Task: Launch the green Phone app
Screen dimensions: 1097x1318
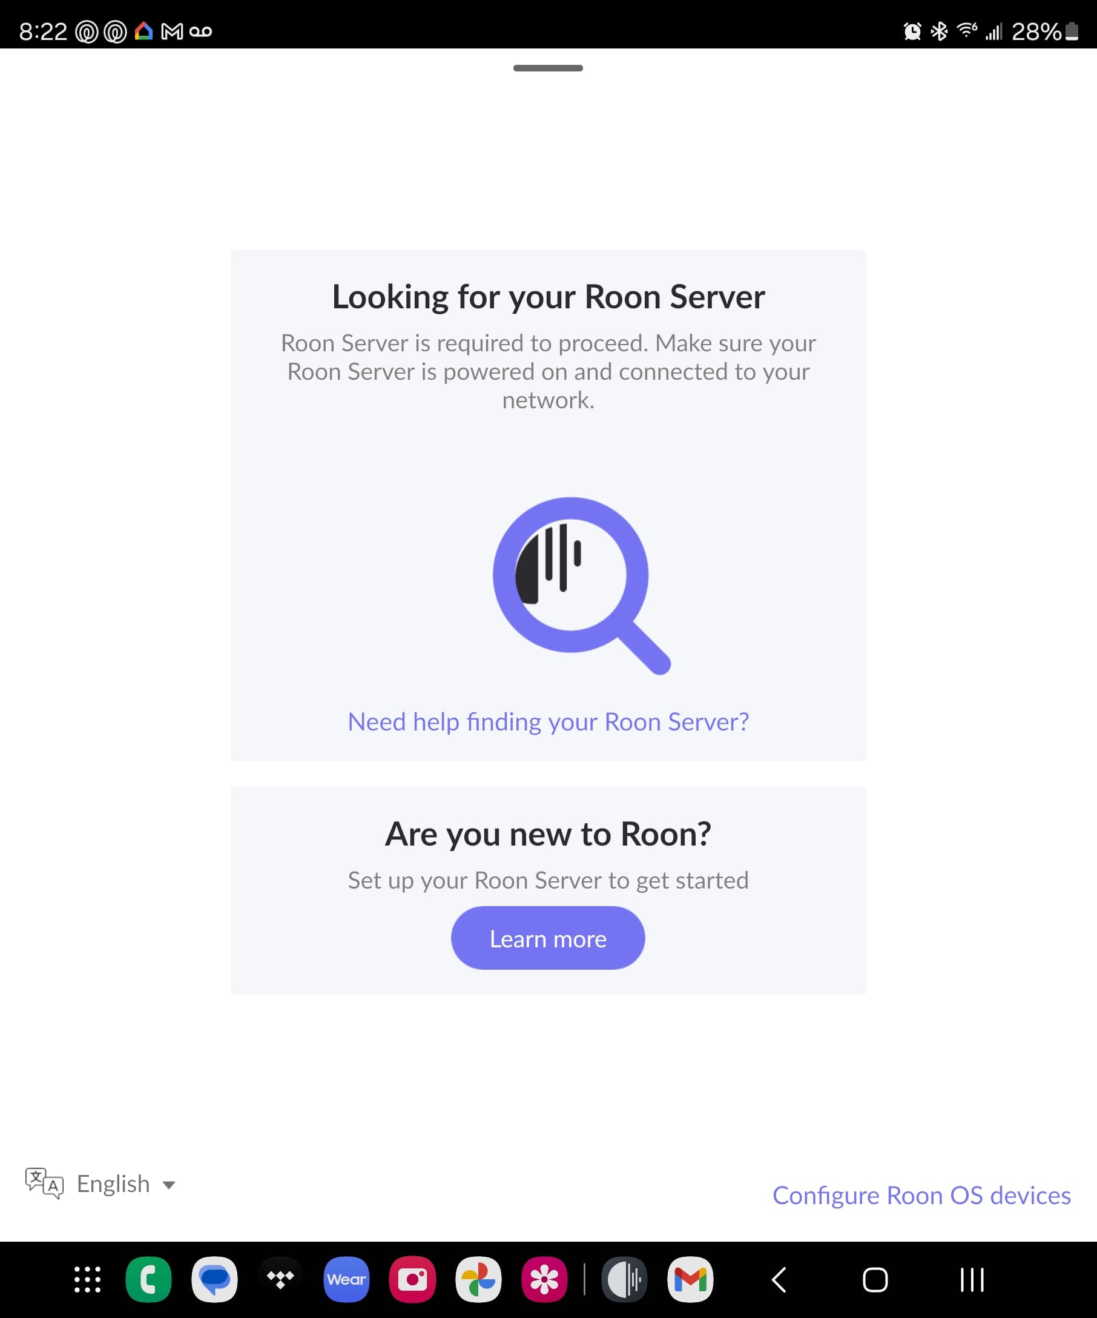Action: click(149, 1279)
